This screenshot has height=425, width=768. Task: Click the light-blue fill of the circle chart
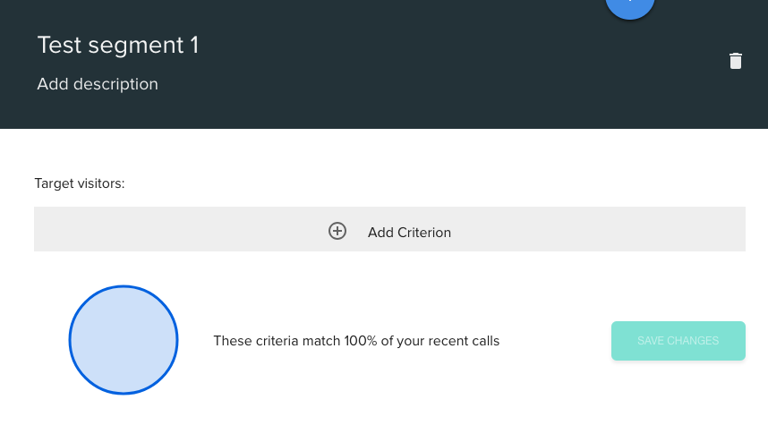[124, 340]
